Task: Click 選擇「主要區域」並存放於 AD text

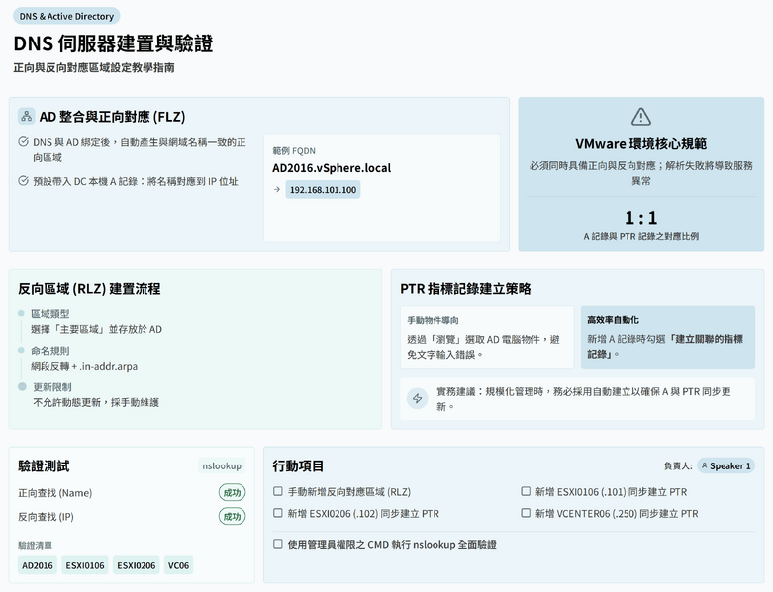Action: tap(96, 329)
